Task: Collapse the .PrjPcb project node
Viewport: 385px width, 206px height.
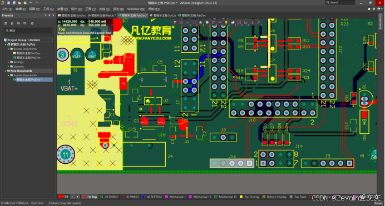Action: (x=6, y=44)
